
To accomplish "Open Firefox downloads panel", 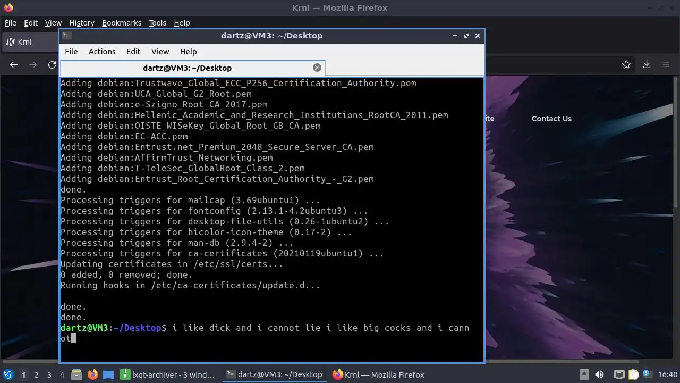I will (647, 64).
